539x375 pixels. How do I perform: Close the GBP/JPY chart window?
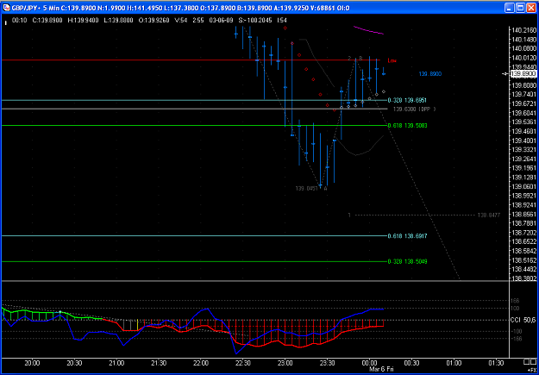(x=530, y=7)
